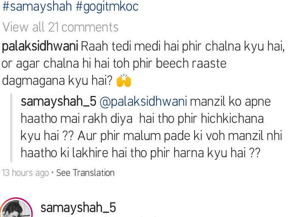The image size is (289, 217).
Task: Click the 'dagmagana kyu hai?' text
Action: pyautogui.click(x=57, y=81)
